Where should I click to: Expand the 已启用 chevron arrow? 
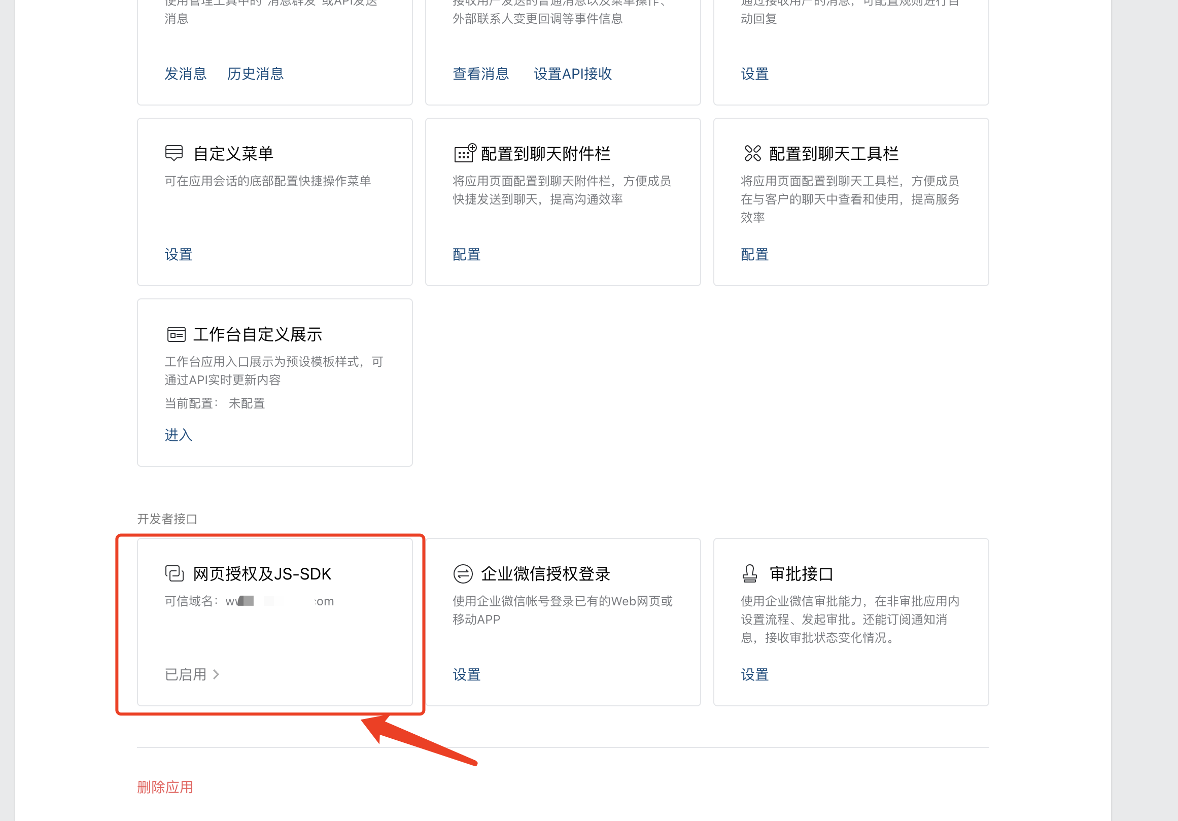(216, 674)
